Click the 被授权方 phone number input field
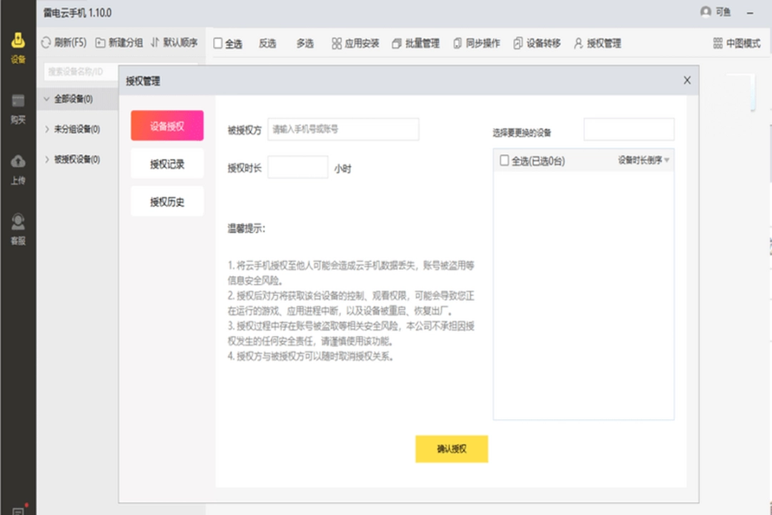 [x=342, y=129]
